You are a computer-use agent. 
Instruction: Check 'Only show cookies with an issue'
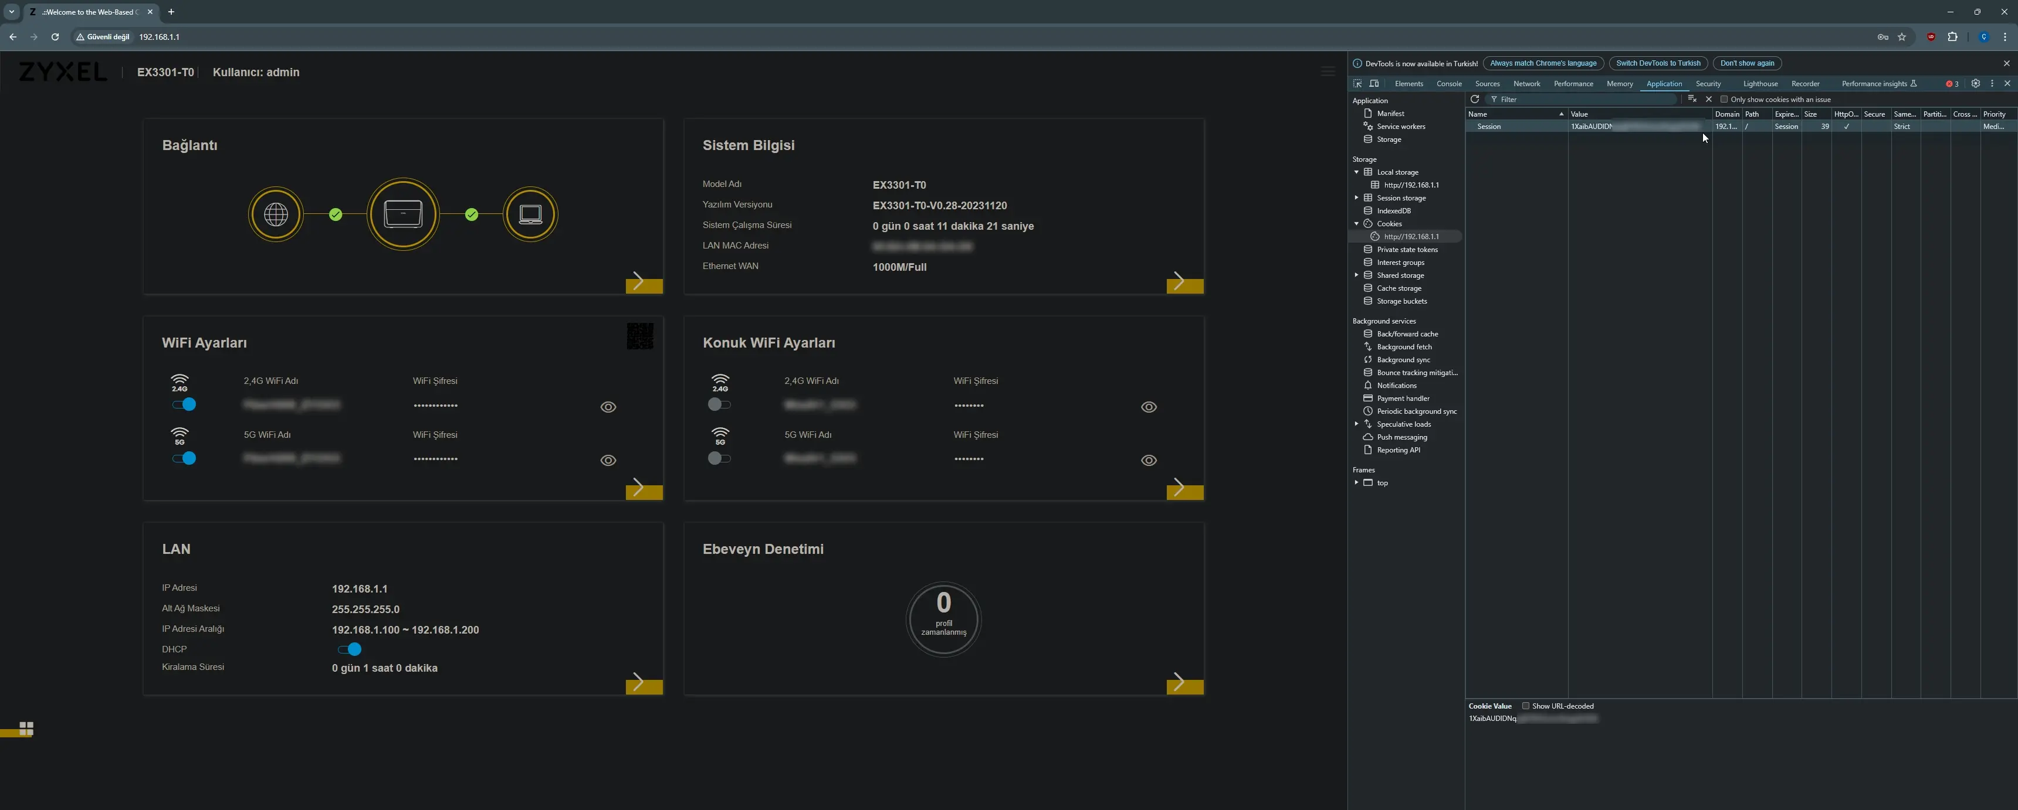(x=1724, y=100)
